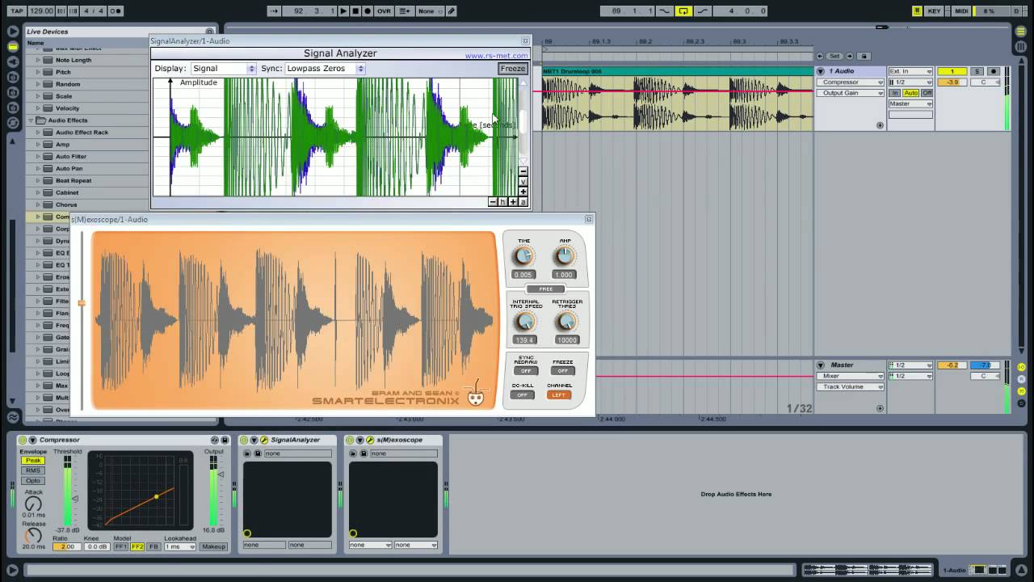Arm the 1 Audio track for recording
Screen dimensions: 1034x582
(994, 71)
